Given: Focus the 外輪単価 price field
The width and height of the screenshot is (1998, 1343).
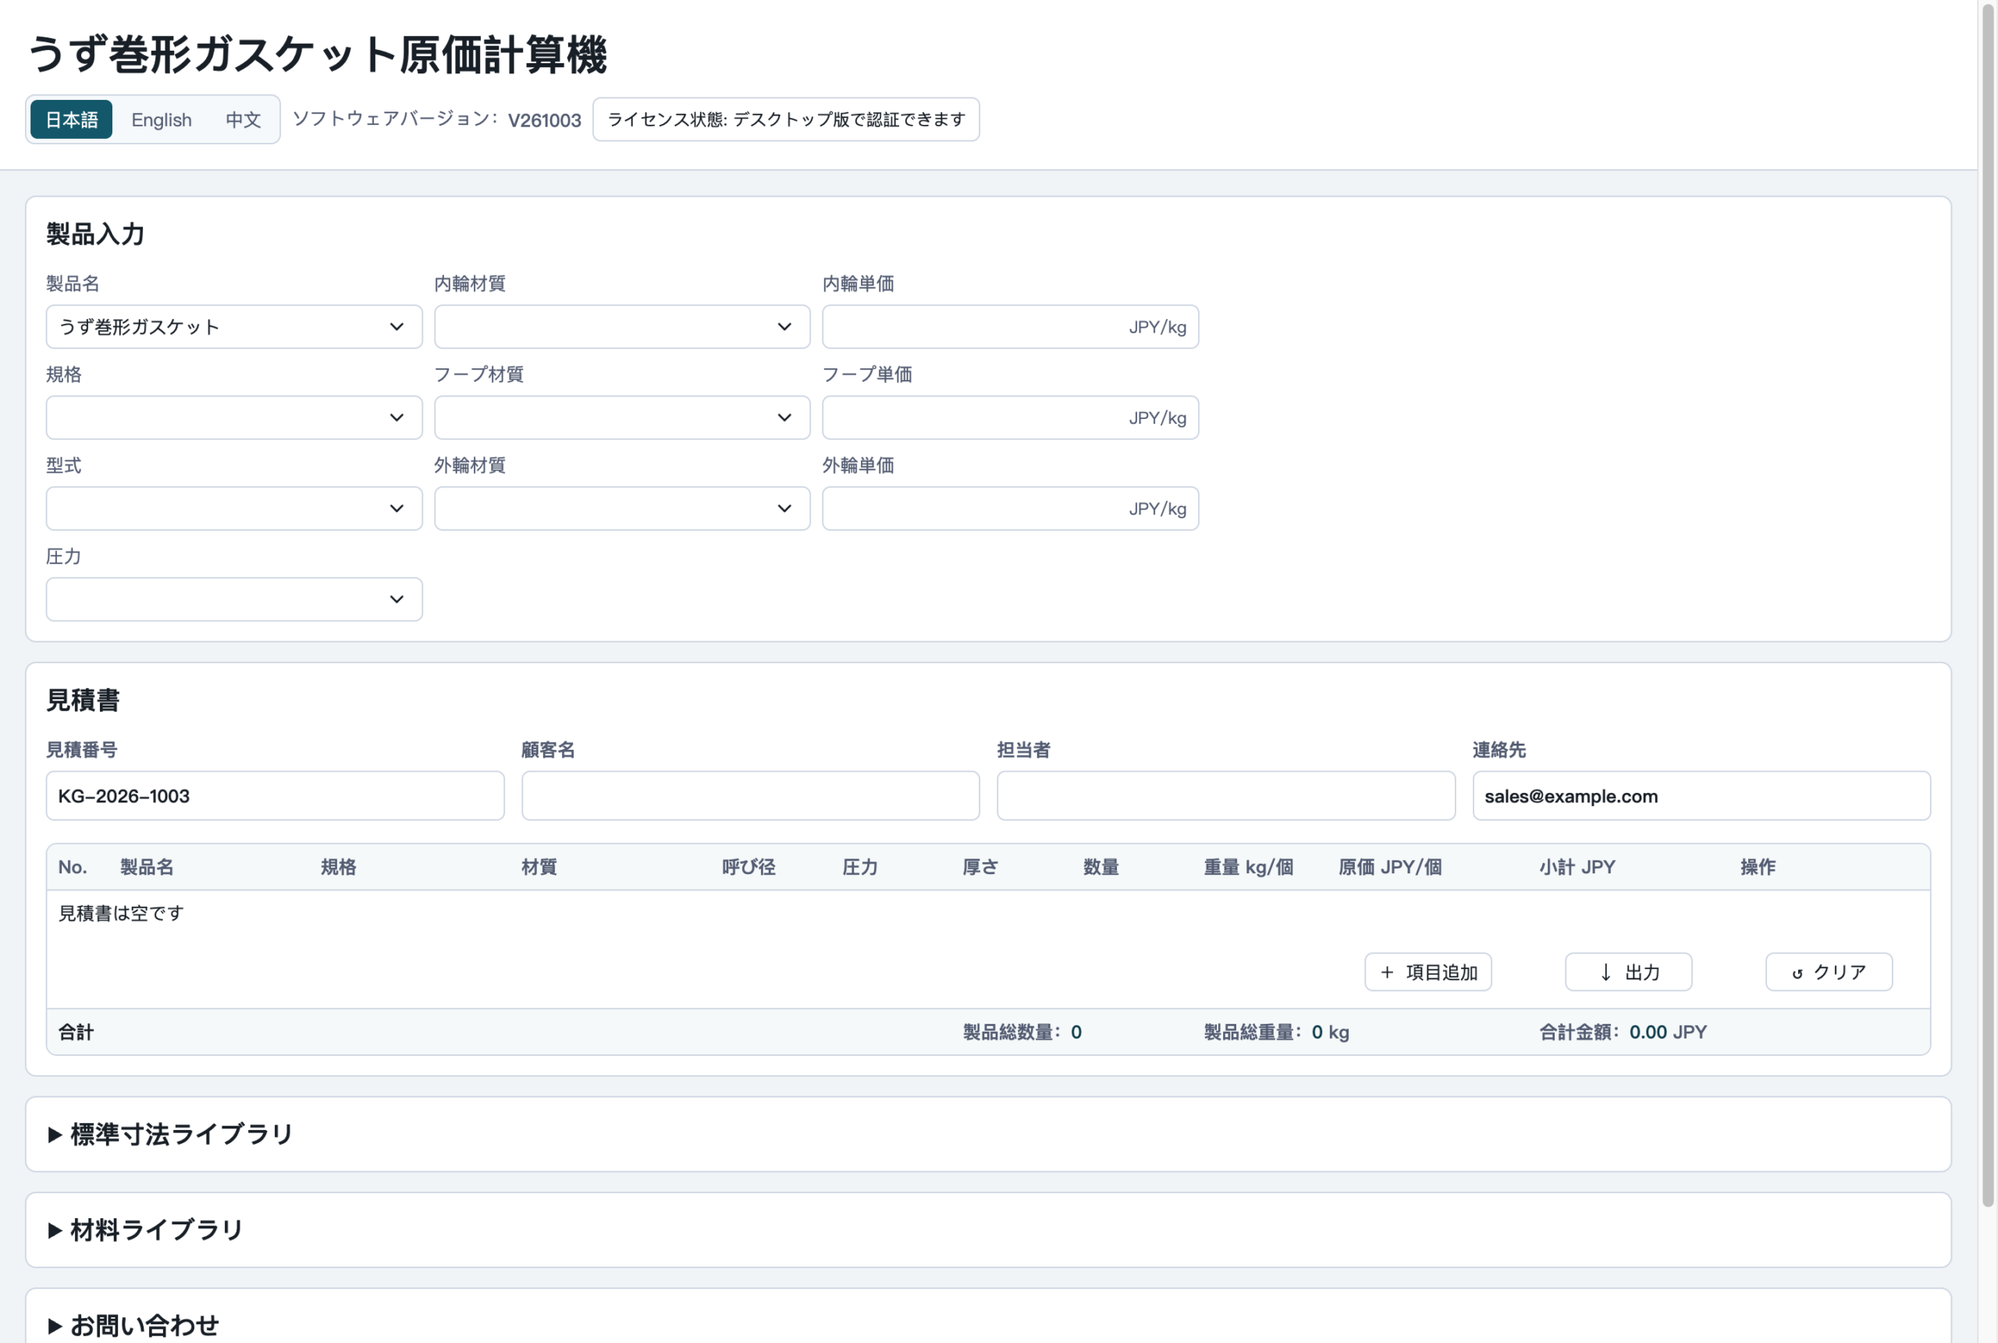Looking at the screenshot, I should (x=1010, y=508).
